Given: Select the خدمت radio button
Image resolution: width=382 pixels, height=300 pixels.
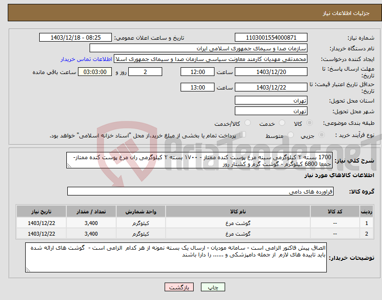Looking at the screenshot, I should pyautogui.click(x=282, y=123).
